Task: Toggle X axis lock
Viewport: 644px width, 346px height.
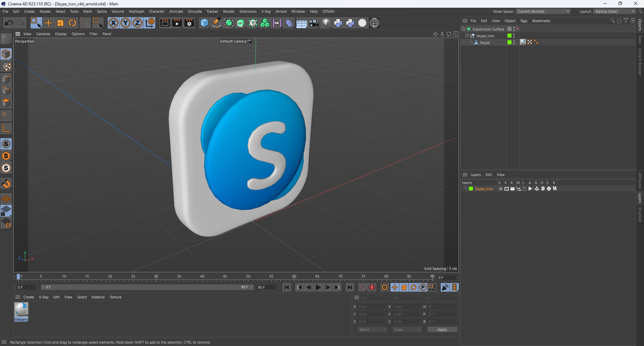Action: (x=113, y=23)
